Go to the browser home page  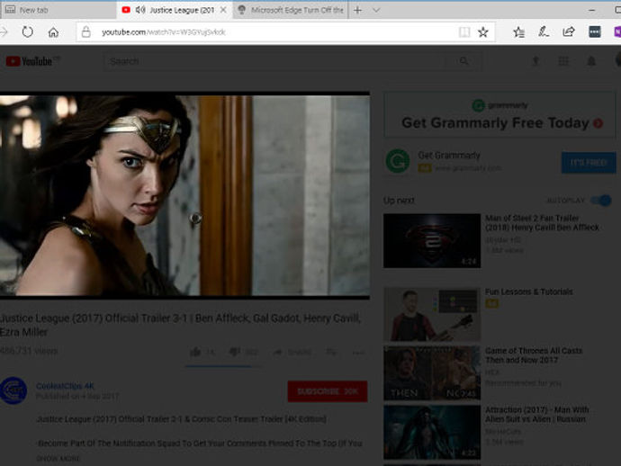coord(53,32)
